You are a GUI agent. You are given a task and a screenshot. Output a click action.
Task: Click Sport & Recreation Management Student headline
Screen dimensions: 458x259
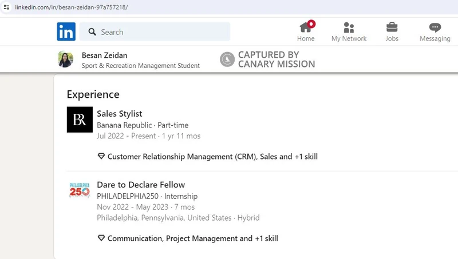pyautogui.click(x=141, y=66)
